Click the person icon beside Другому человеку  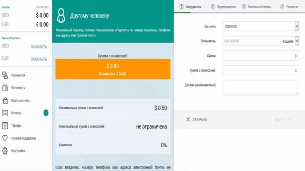[x=61, y=15]
